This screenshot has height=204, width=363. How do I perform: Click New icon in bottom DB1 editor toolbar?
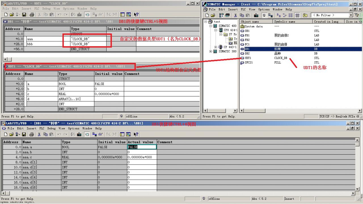pyautogui.click(x=6, y=134)
